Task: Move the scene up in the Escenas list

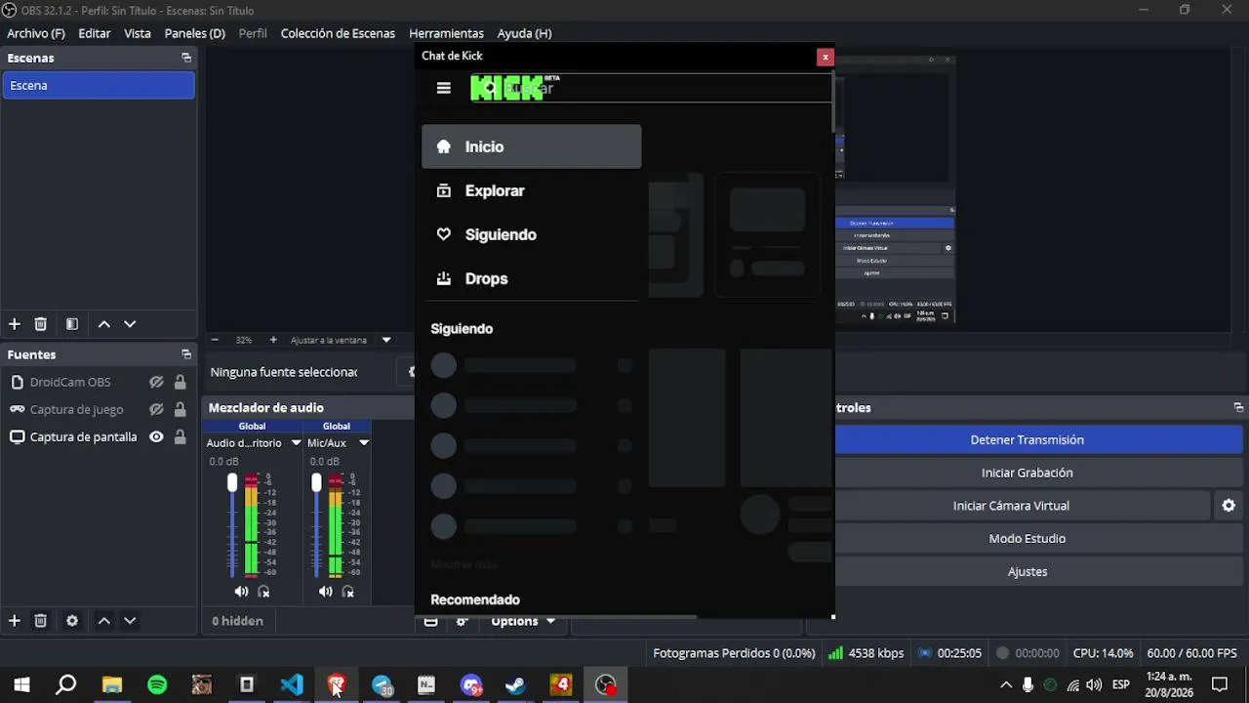Action: (x=103, y=324)
